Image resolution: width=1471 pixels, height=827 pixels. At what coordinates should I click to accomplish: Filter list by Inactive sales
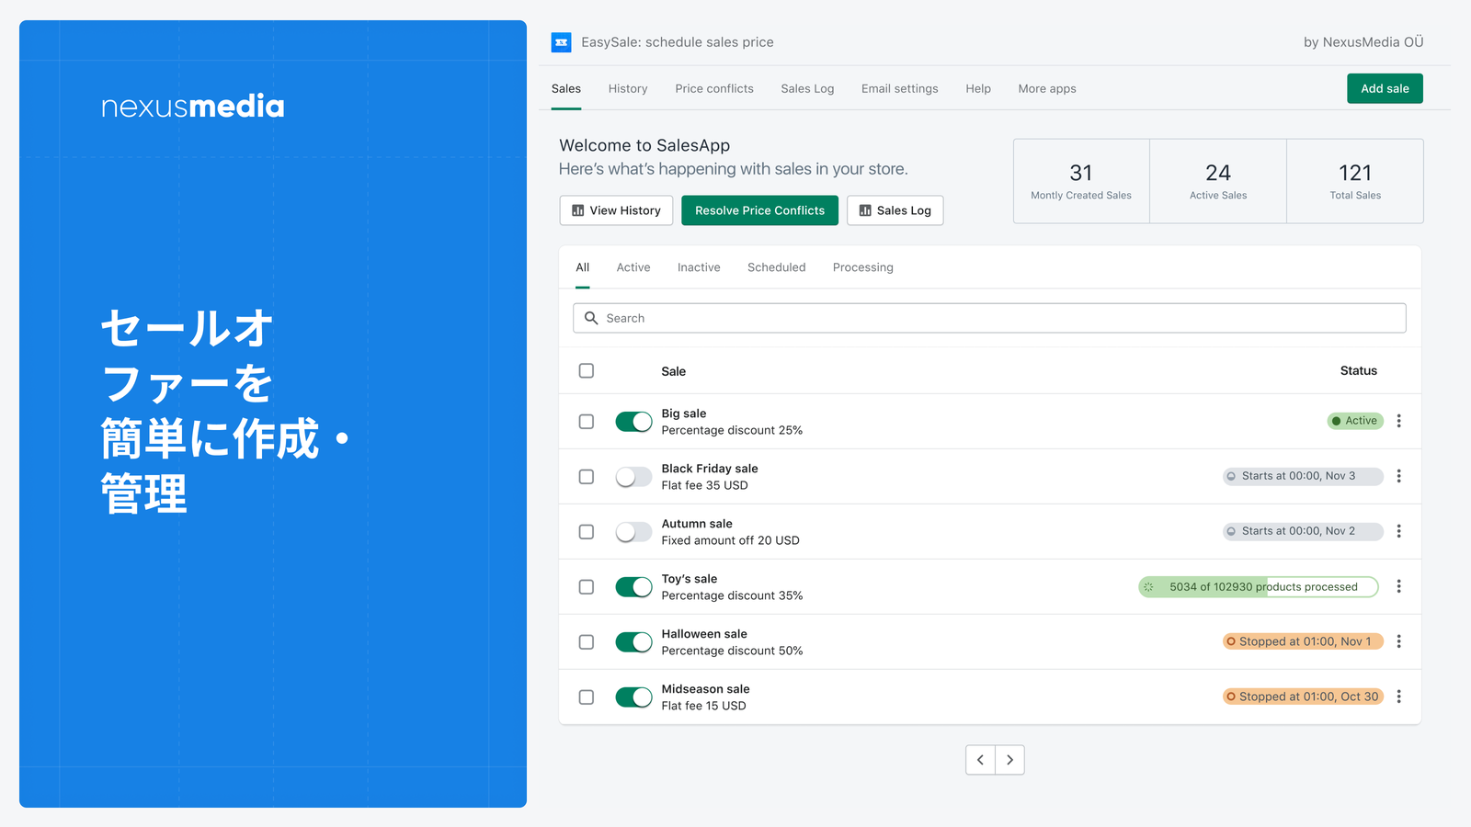[x=699, y=267]
